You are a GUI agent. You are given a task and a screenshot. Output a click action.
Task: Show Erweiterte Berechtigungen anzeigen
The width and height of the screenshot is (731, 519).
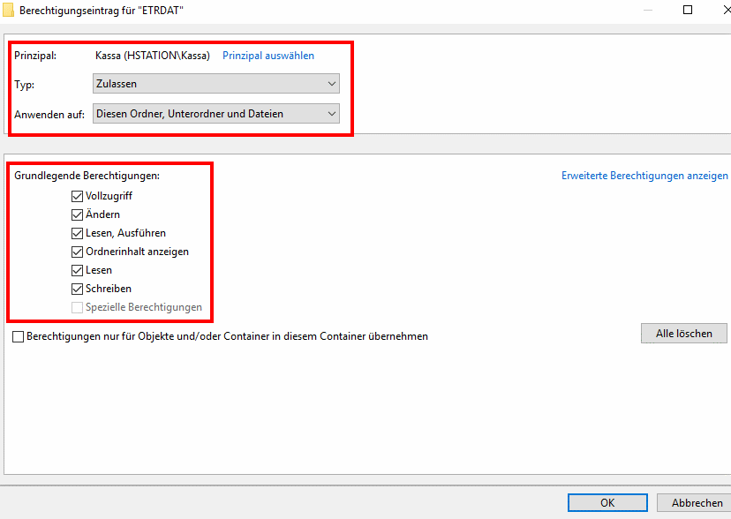(x=644, y=176)
